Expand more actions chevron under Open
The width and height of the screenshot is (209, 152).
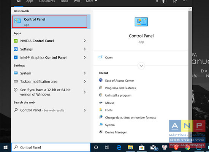pyautogui.click(x=141, y=66)
